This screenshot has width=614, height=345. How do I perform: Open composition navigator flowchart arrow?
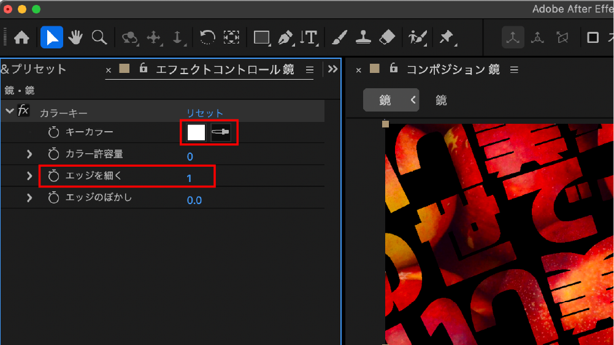tap(413, 100)
